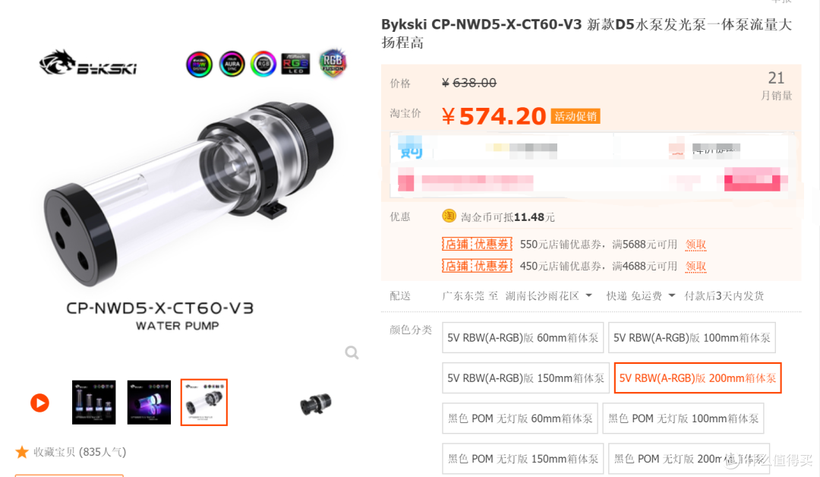
Task: Click the magnifier zoom icon on product image
Action: tap(352, 352)
